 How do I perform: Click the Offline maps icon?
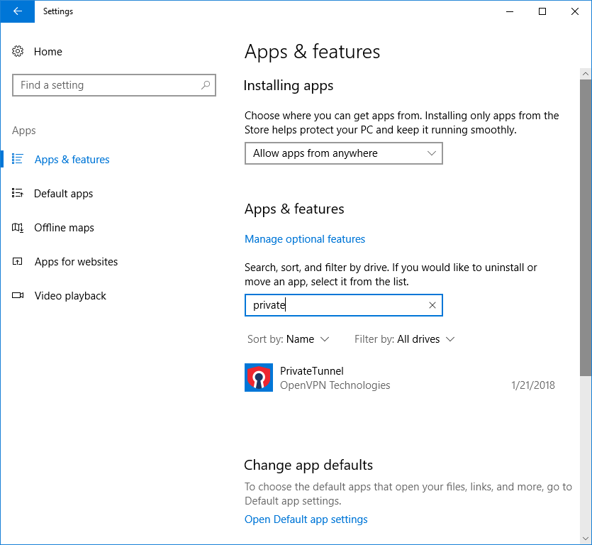pyautogui.click(x=17, y=228)
